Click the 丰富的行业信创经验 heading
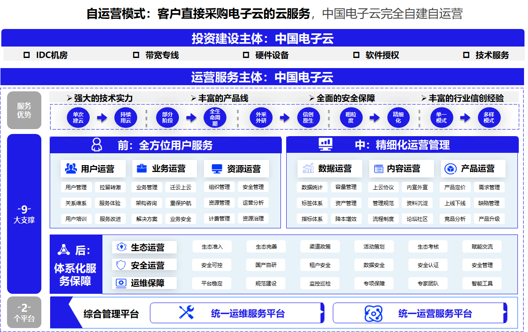The width and height of the screenshot is (528, 332). point(466,98)
